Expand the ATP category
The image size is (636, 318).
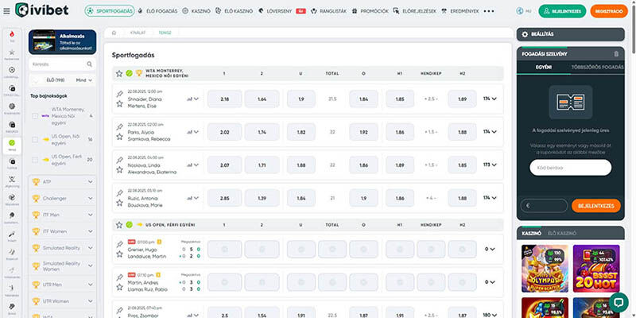coord(63,182)
